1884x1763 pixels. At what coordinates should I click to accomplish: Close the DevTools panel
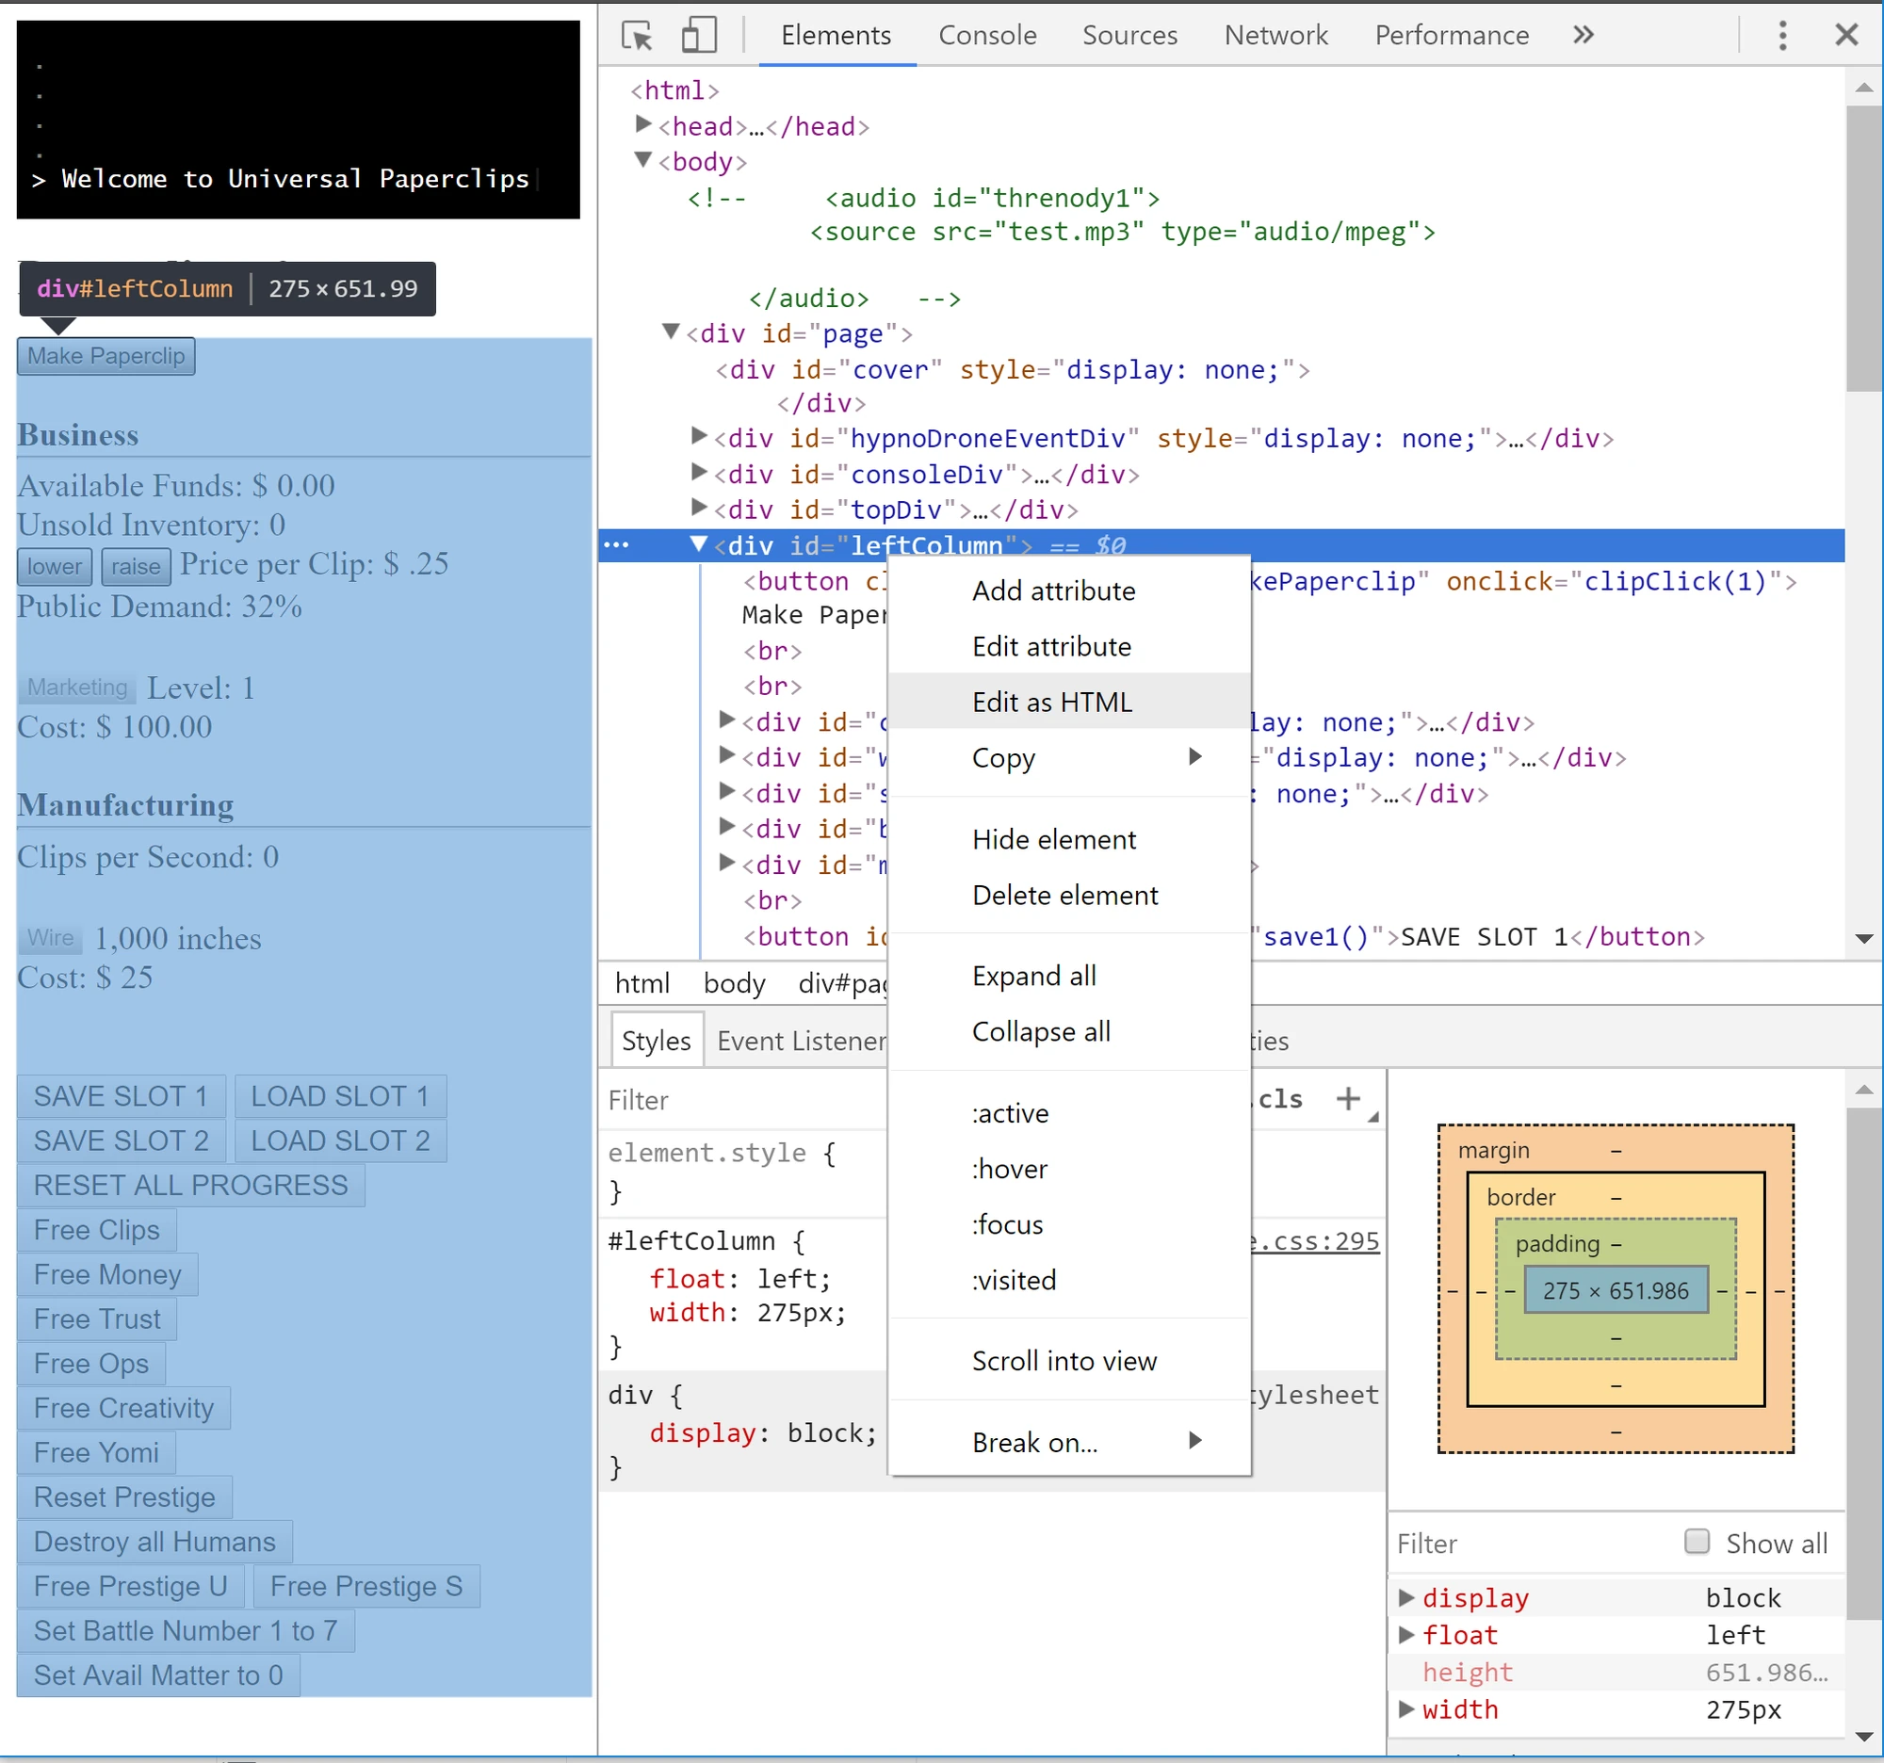[1846, 35]
